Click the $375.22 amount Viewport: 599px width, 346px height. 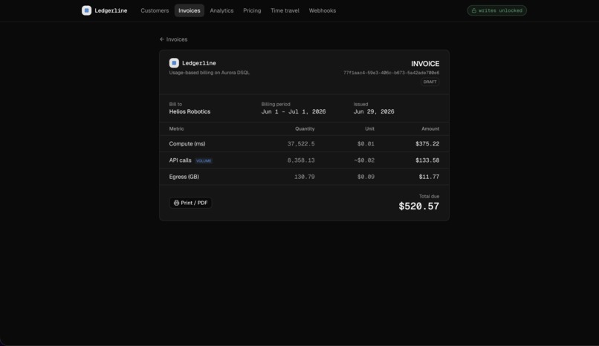tap(427, 144)
